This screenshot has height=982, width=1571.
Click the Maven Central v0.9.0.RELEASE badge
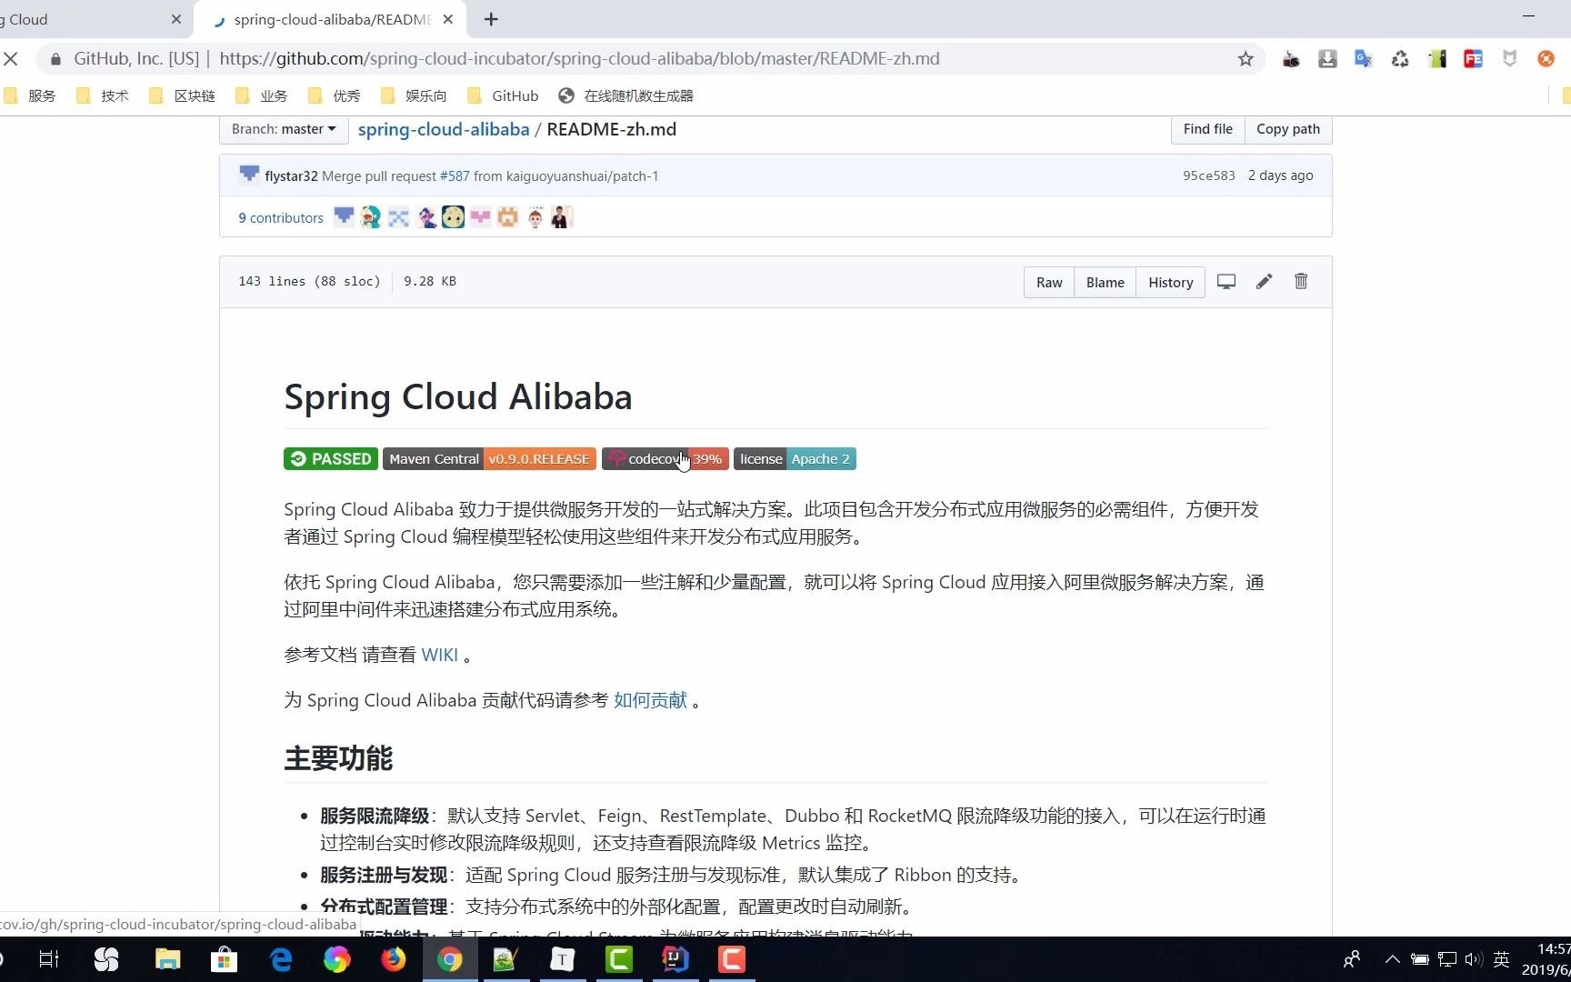pyautogui.click(x=489, y=459)
